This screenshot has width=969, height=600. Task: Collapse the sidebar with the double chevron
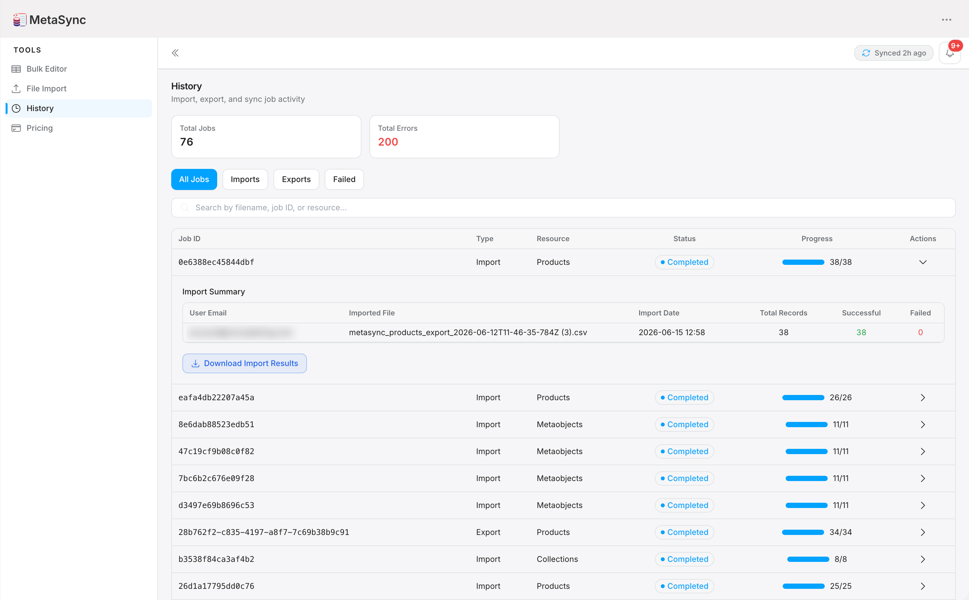[x=175, y=53]
